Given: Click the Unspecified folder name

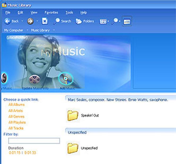Looking at the screenshot, I should 89,148.
